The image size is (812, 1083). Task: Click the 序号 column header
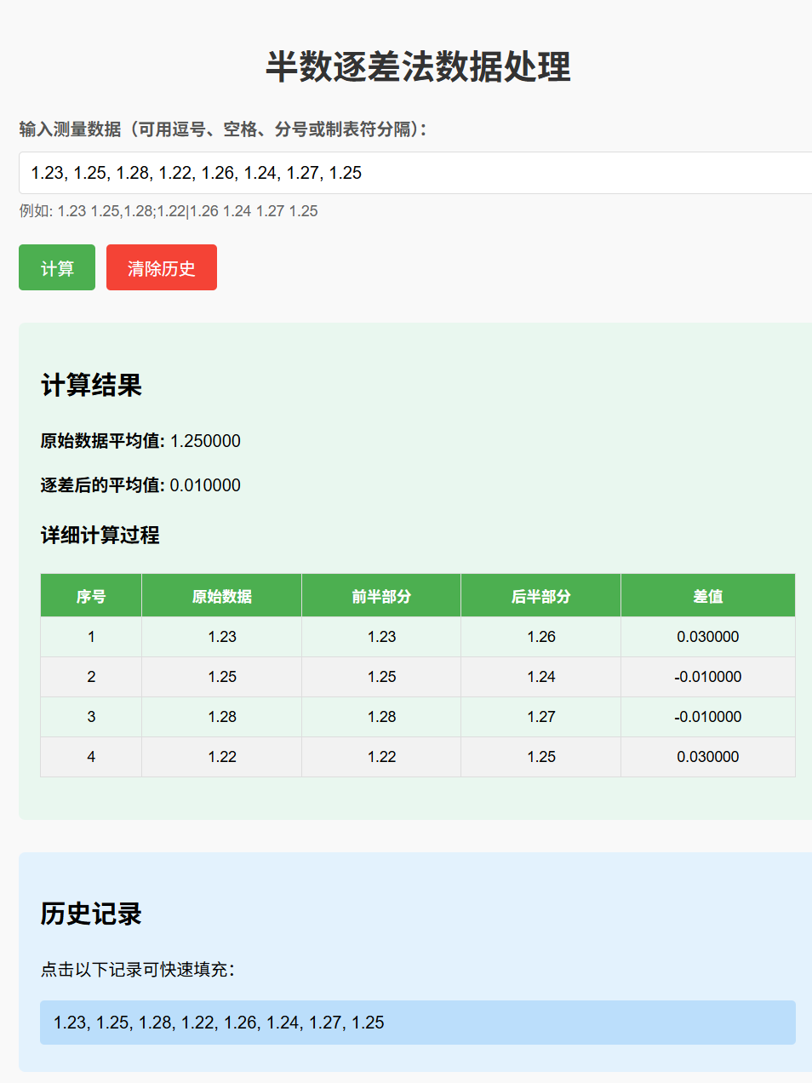(90, 595)
